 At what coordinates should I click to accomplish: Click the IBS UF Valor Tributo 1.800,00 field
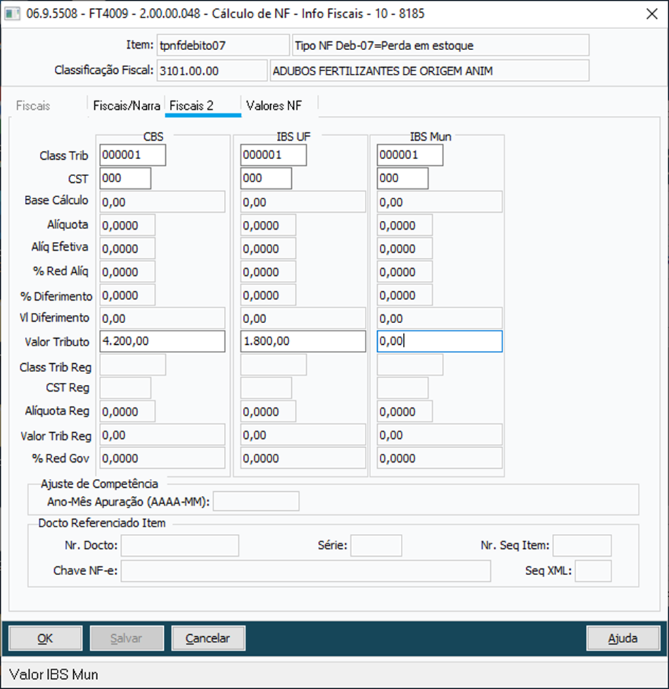303,341
